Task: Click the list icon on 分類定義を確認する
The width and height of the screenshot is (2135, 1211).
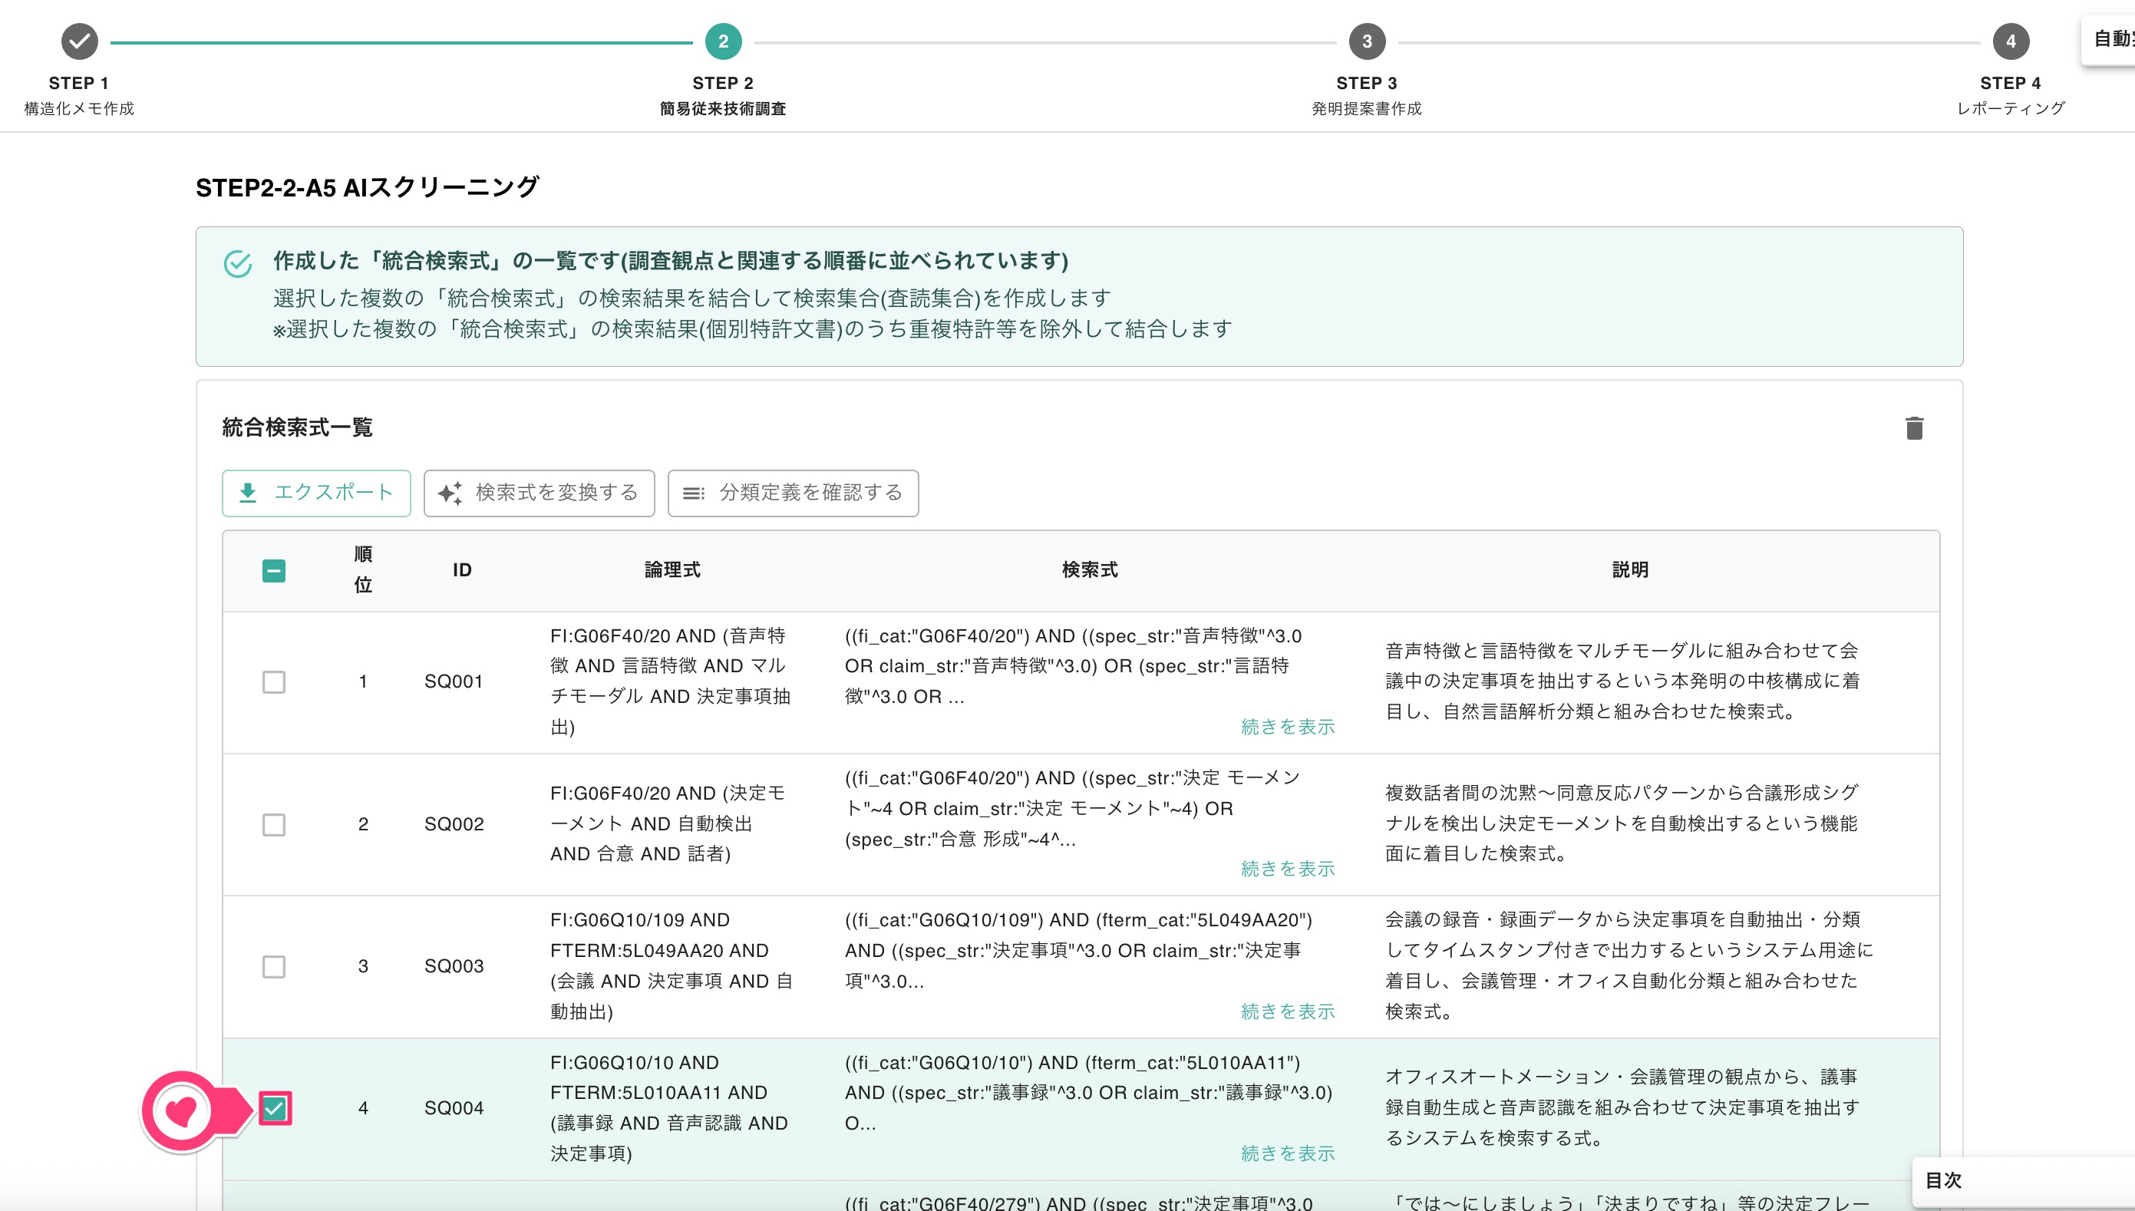Action: [694, 493]
